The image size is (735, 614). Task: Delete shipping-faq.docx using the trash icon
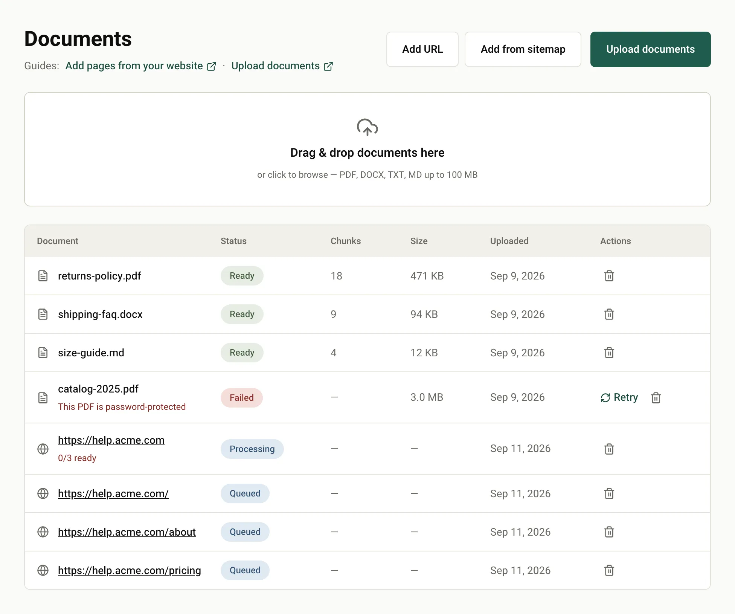click(x=609, y=314)
